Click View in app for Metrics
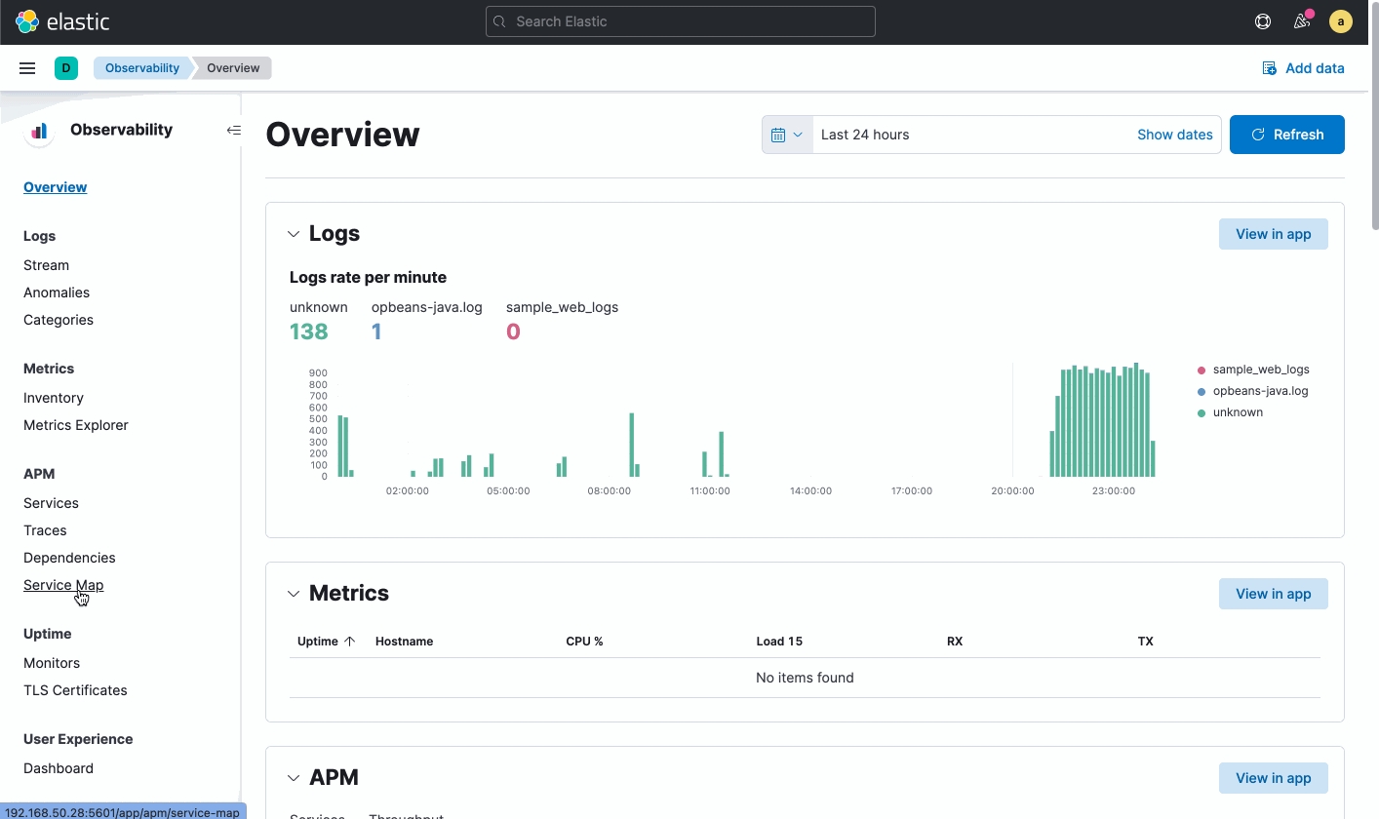This screenshot has height=819, width=1379. [1274, 594]
